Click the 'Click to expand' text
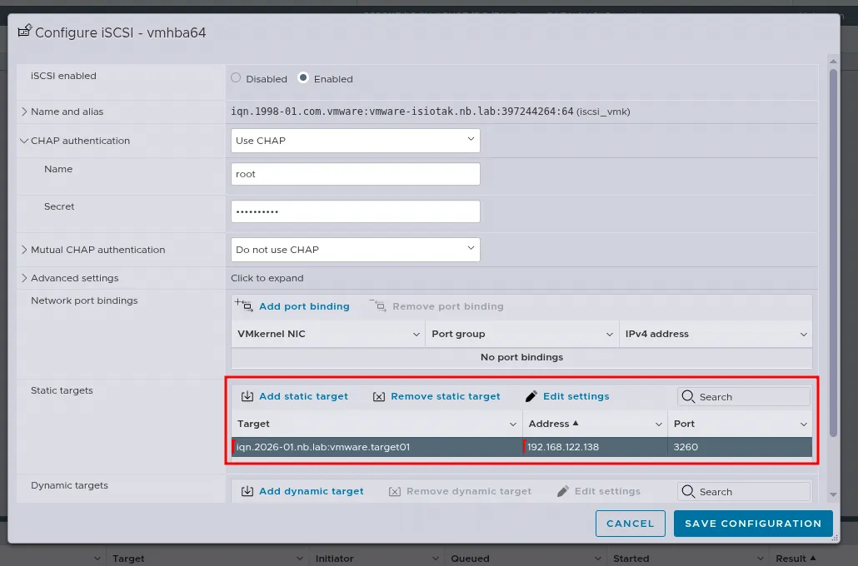 click(267, 278)
